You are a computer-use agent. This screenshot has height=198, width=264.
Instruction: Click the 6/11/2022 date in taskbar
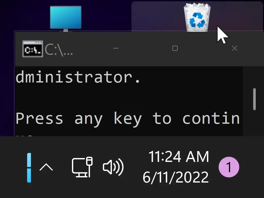[x=176, y=177]
